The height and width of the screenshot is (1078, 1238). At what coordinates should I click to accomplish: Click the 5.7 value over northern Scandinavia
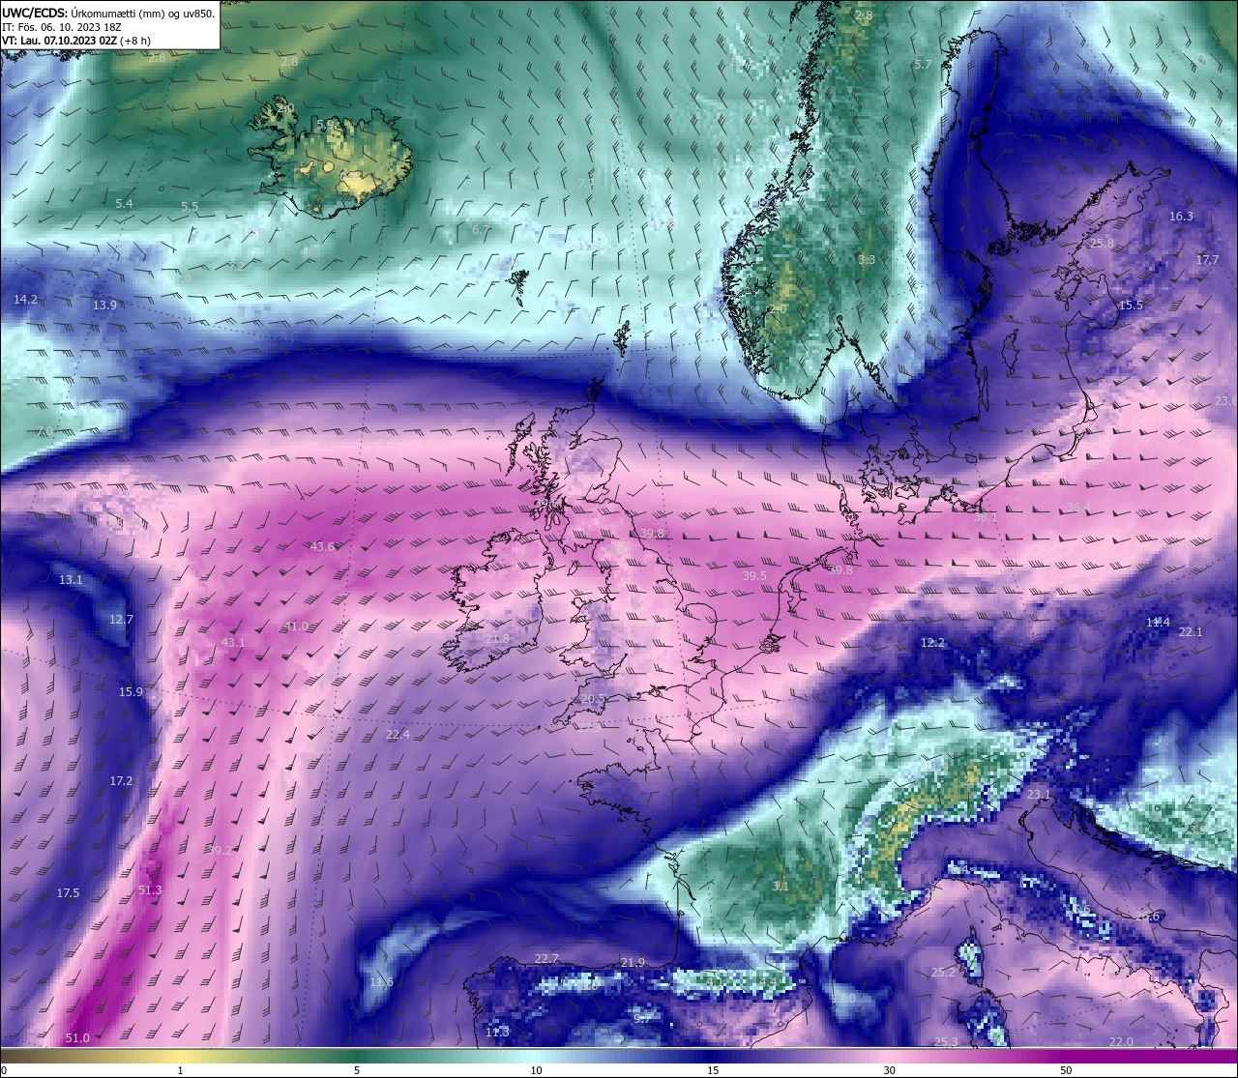[x=923, y=65]
